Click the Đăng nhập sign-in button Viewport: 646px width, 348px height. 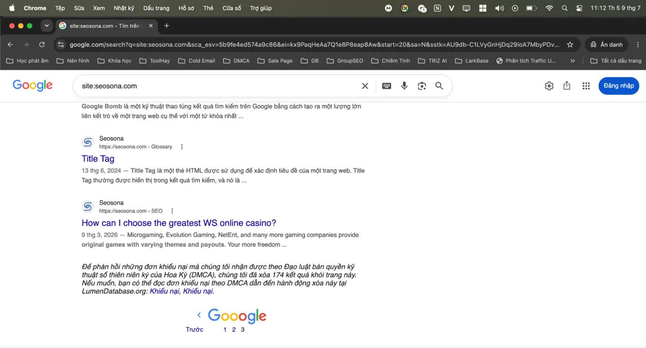[x=618, y=86]
